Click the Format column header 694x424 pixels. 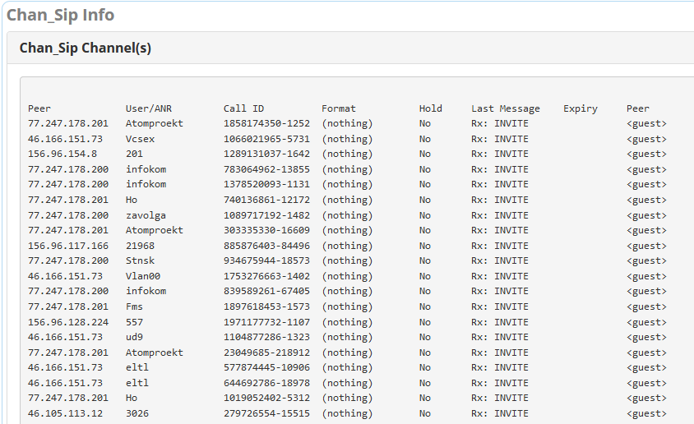pos(339,108)
